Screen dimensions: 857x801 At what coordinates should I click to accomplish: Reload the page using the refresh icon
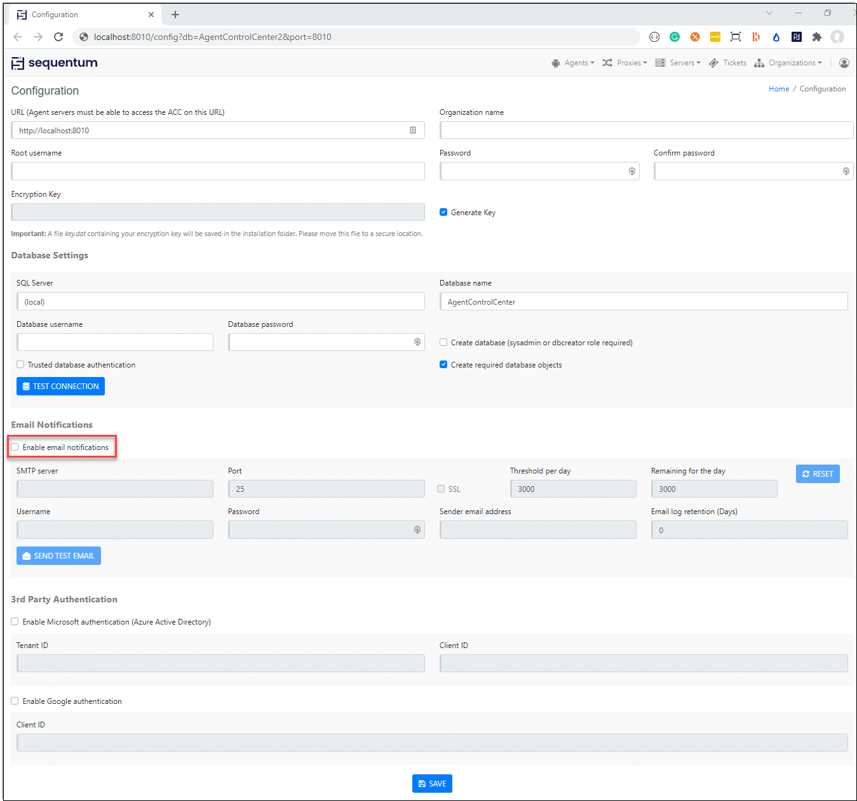[58, 37]
